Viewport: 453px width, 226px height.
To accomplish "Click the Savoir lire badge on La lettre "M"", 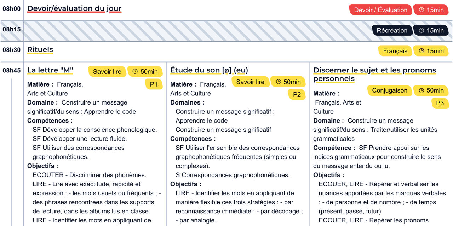I will [107, 71].
